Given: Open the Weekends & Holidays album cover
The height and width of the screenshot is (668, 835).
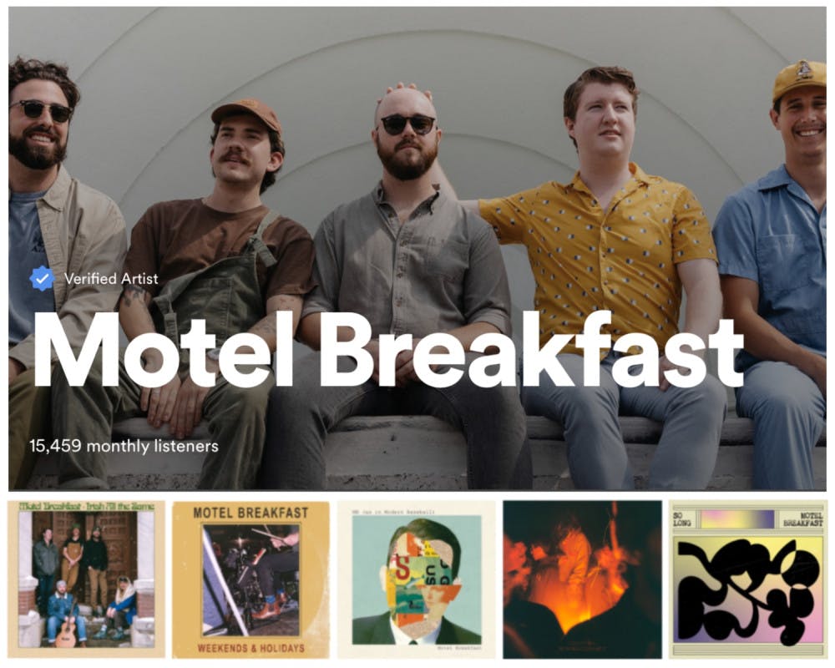Looking at the screenshot, I should click(250, 579).
